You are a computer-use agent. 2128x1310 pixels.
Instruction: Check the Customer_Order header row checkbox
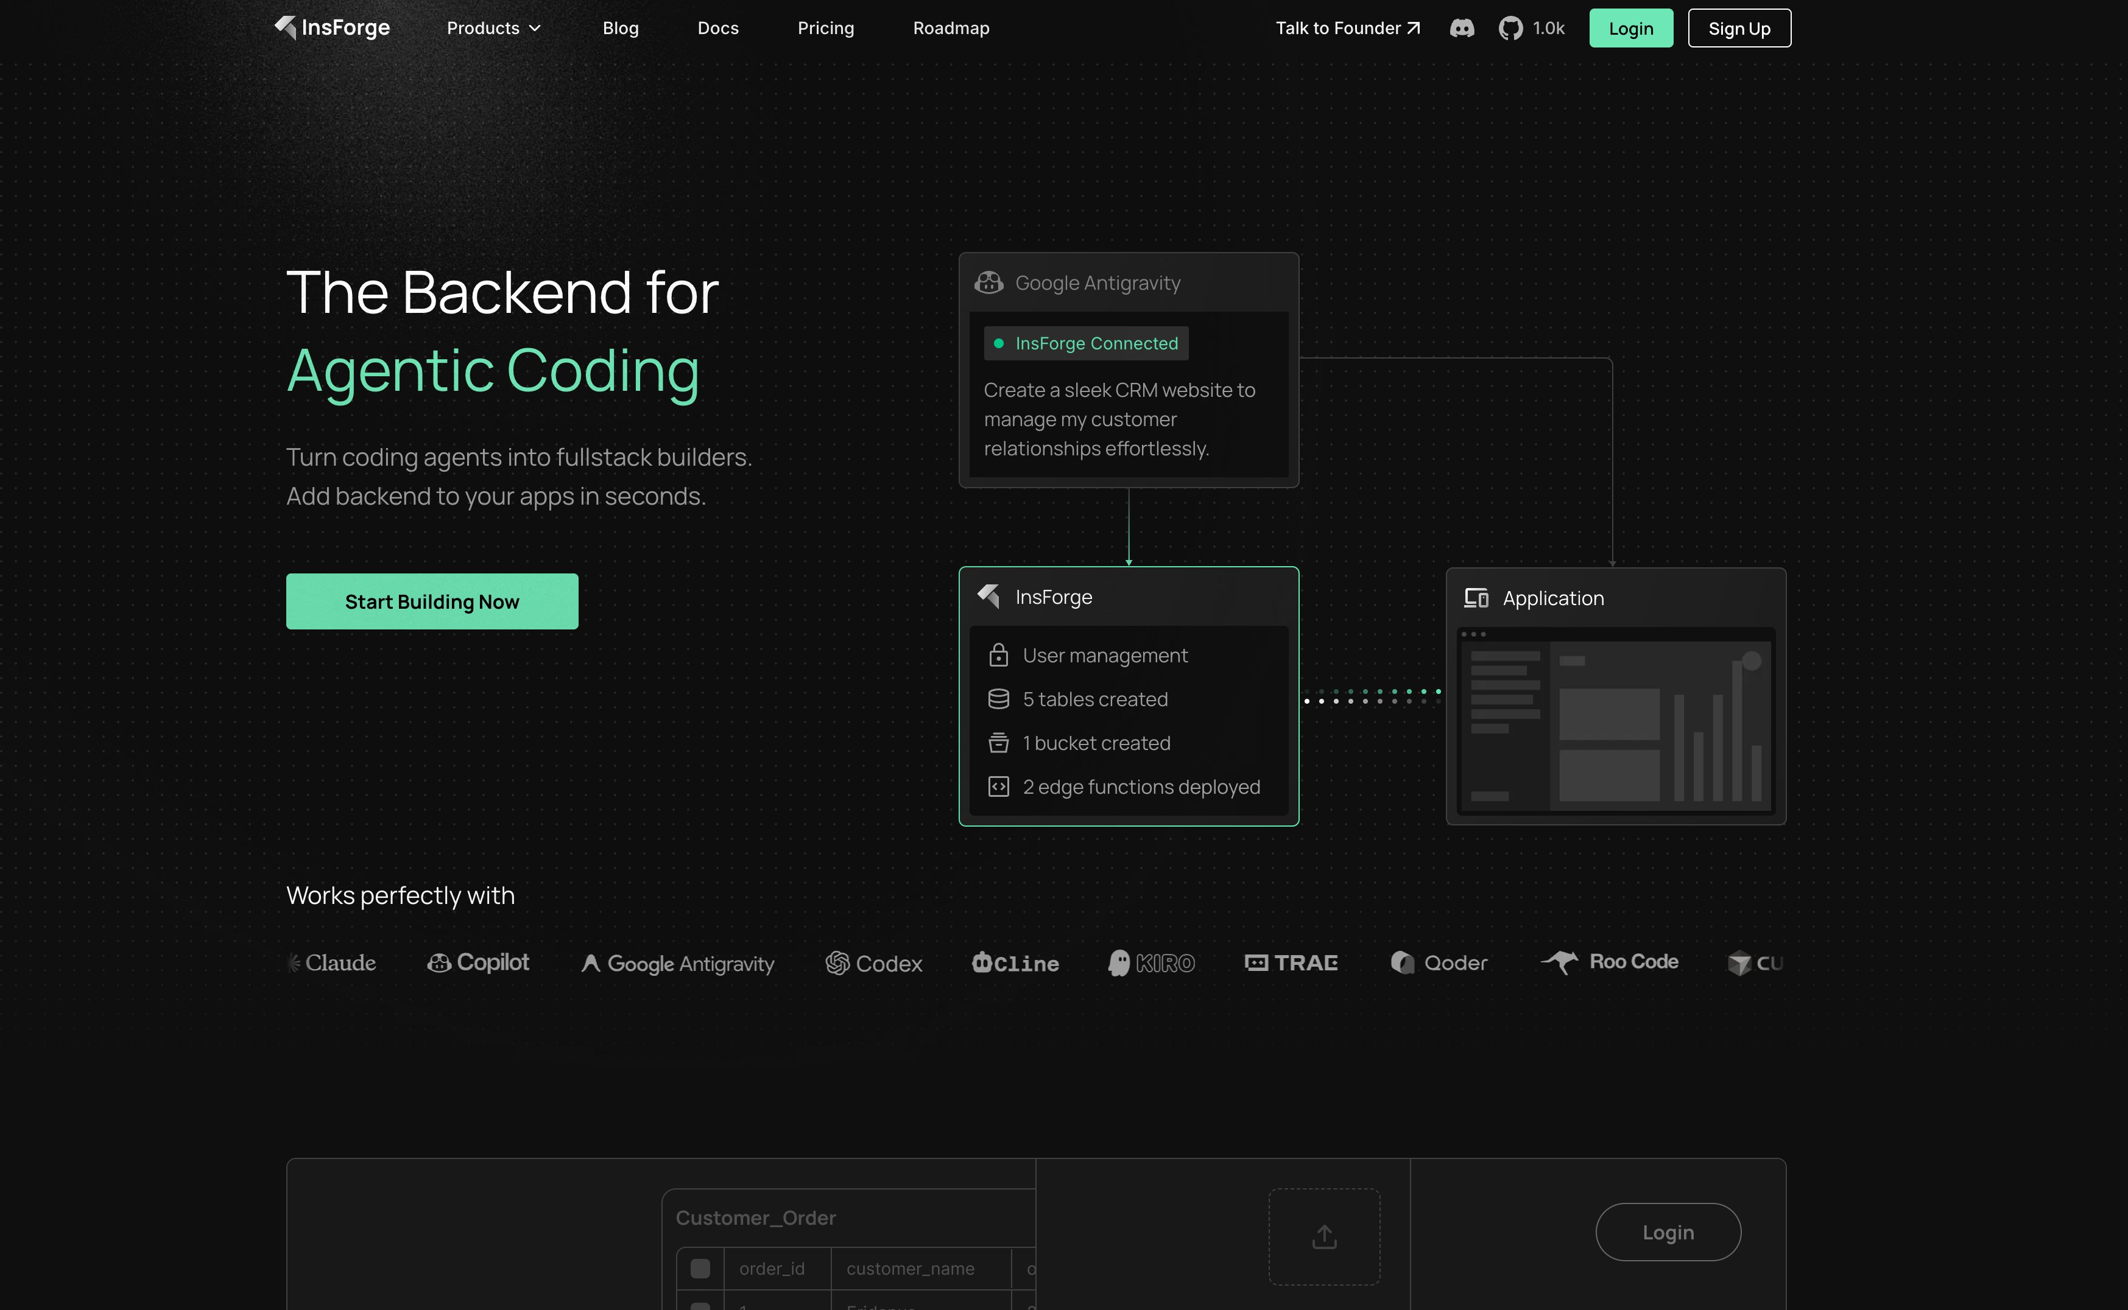700,1269
